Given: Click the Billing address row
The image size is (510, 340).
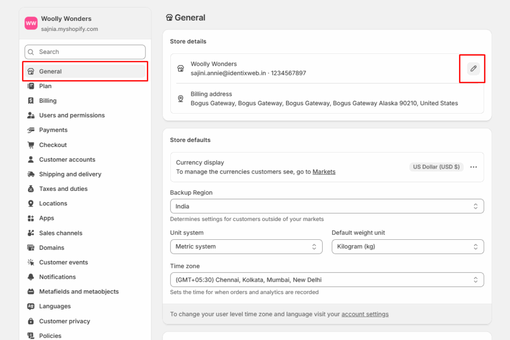Looking at the screenshot, I should point(324,99).
